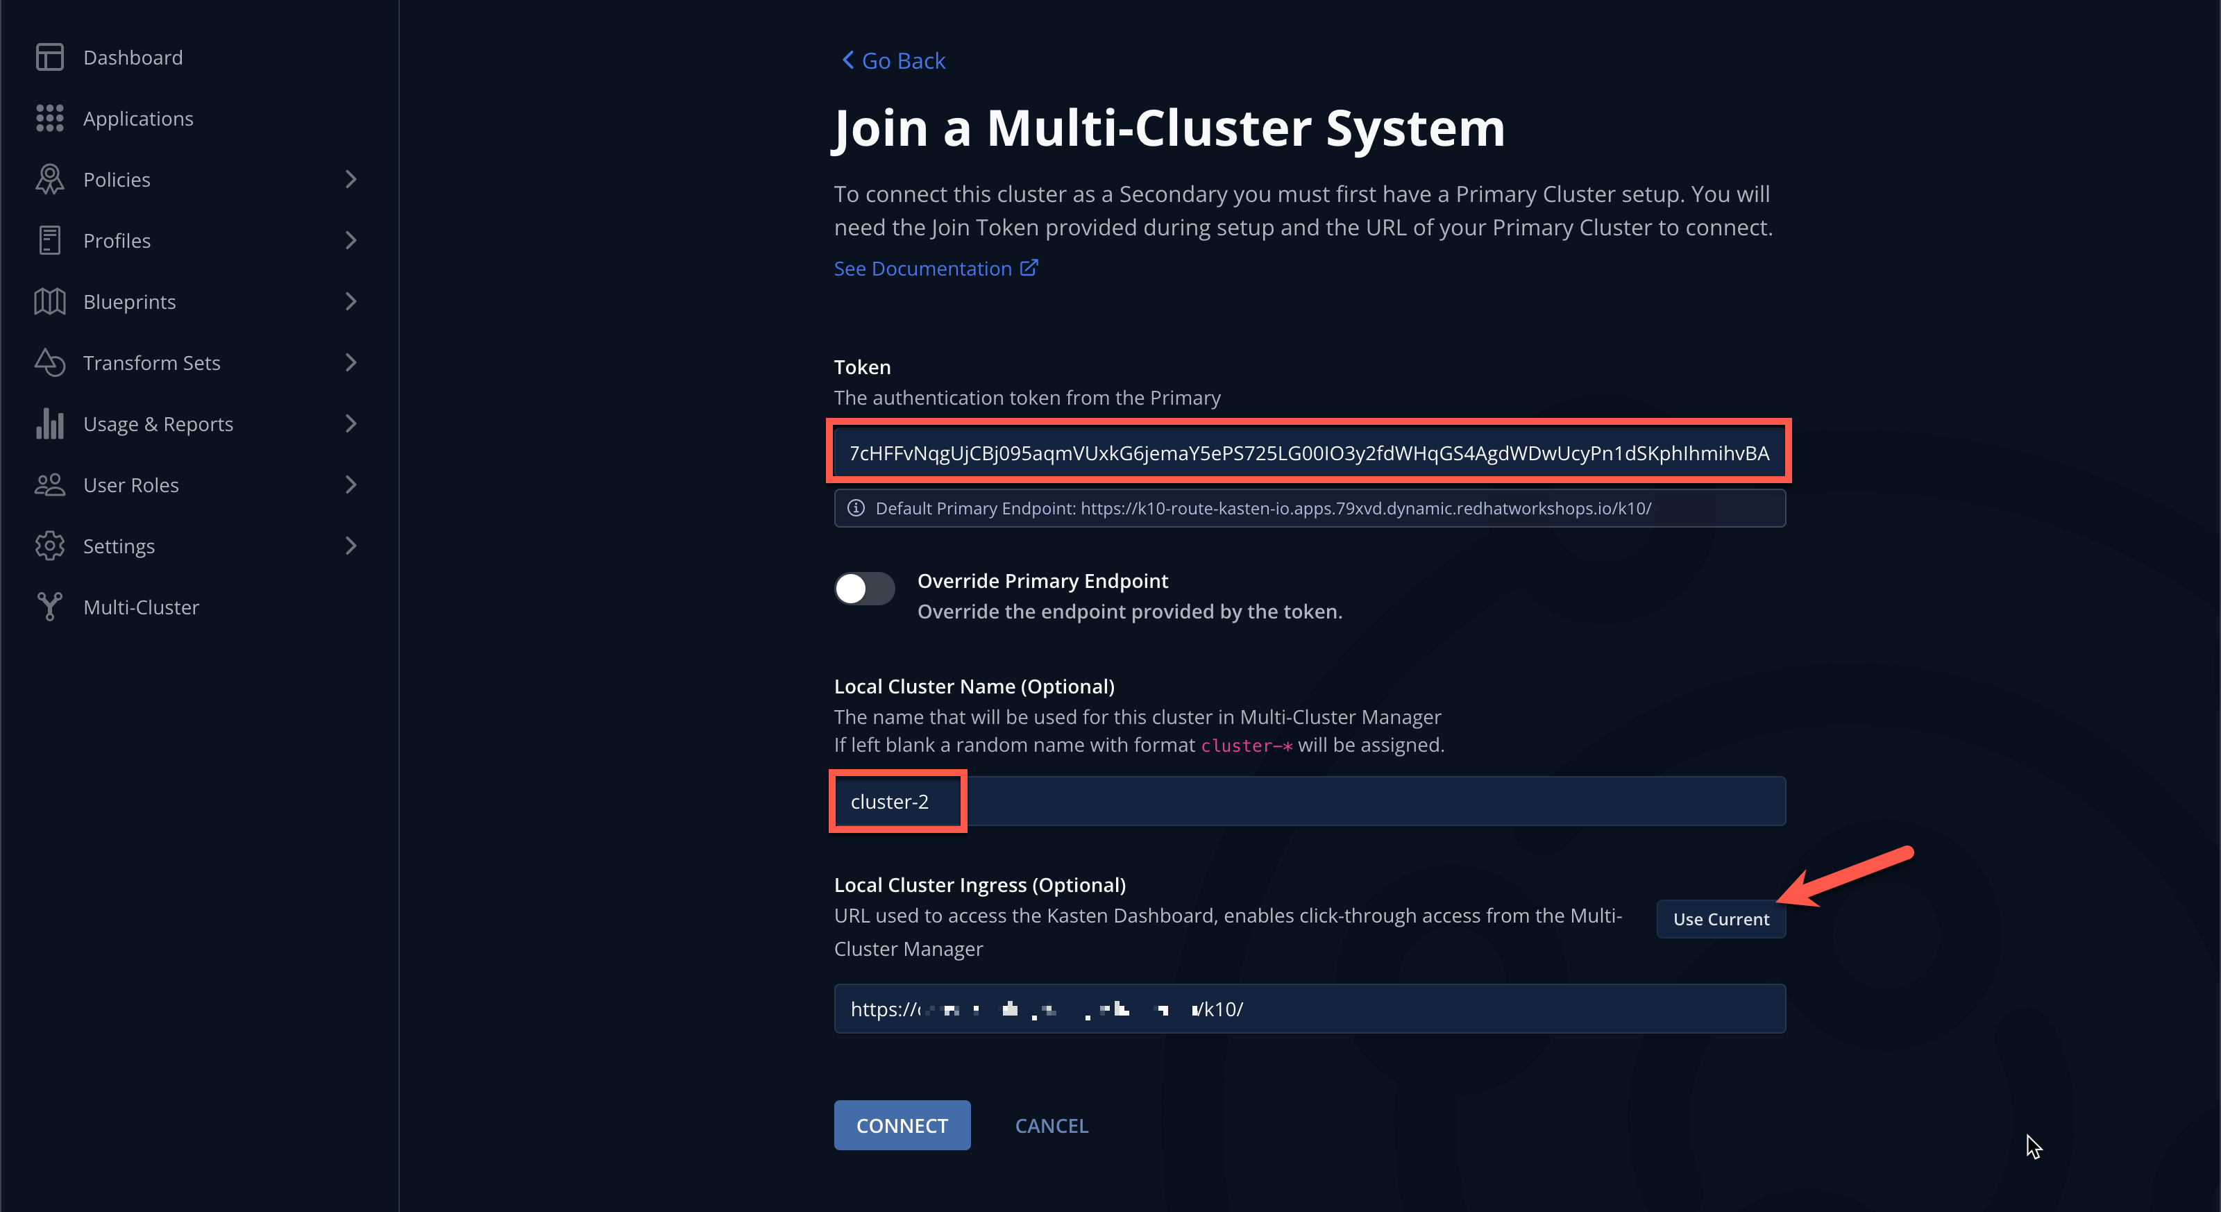Screen dimensions: 2221x1212
Task: Open the Dashboard icon in sidebar
Action: point(49,57)
